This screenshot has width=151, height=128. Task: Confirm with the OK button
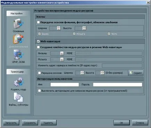pyautogui.click(x=121, y=123)
